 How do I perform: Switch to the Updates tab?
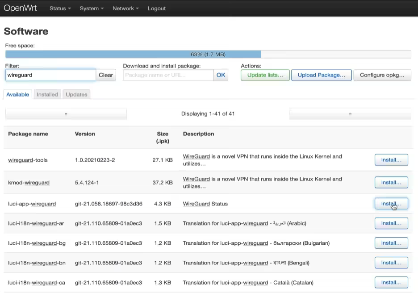[76, 94]
